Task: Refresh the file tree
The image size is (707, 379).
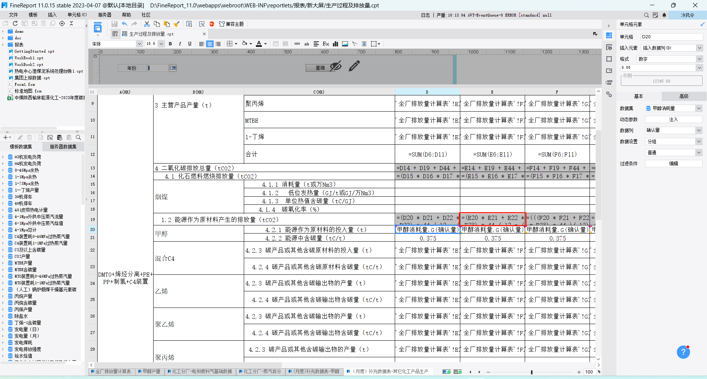Action: 15,23
